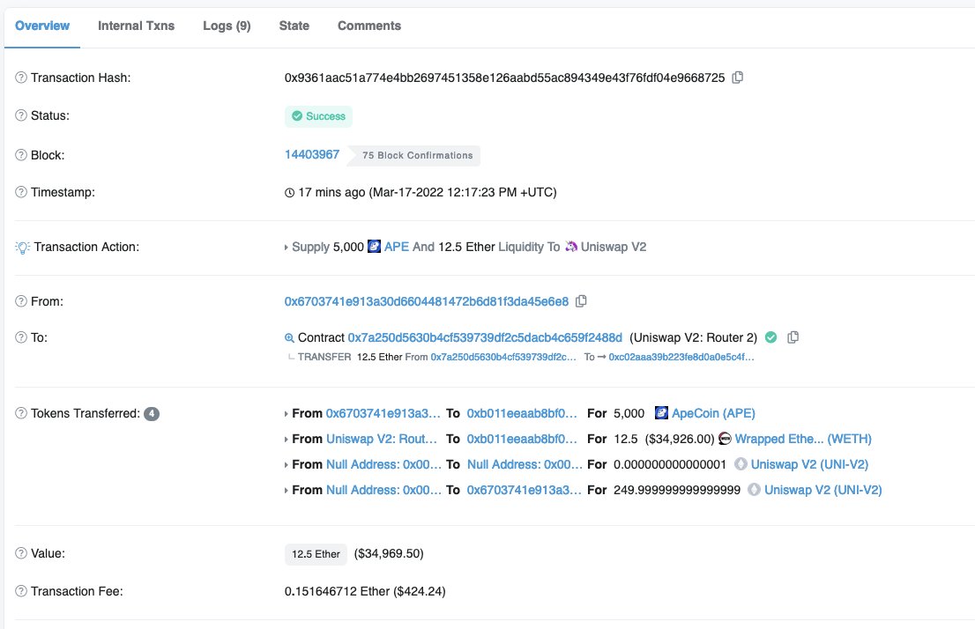975x629 pixels.
Task: Click UNI-V2 logo in 249.999999999999999 row
Action: point(755,490)
